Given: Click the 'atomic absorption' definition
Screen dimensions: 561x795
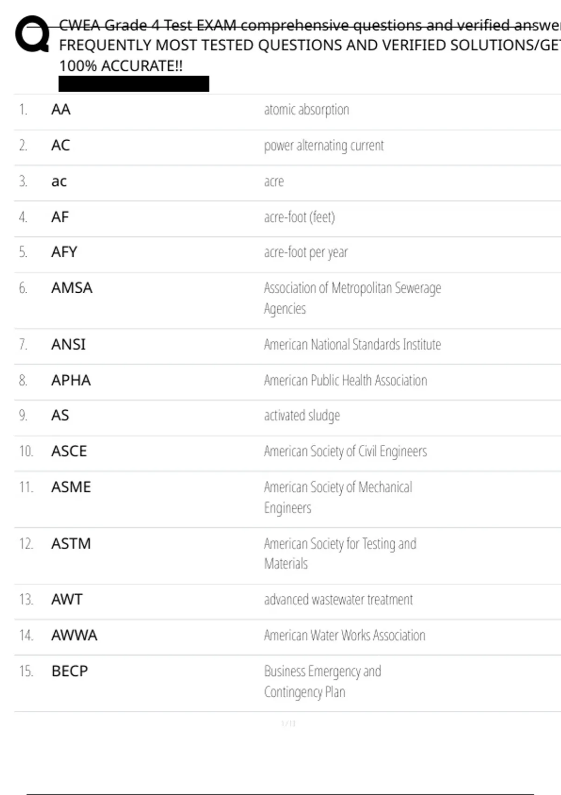Looking at the screenshot, I should click(306, 109).
